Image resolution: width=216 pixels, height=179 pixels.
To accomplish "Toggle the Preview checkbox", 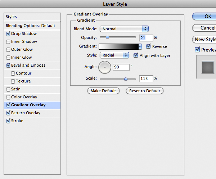I will tap(197, 50).
